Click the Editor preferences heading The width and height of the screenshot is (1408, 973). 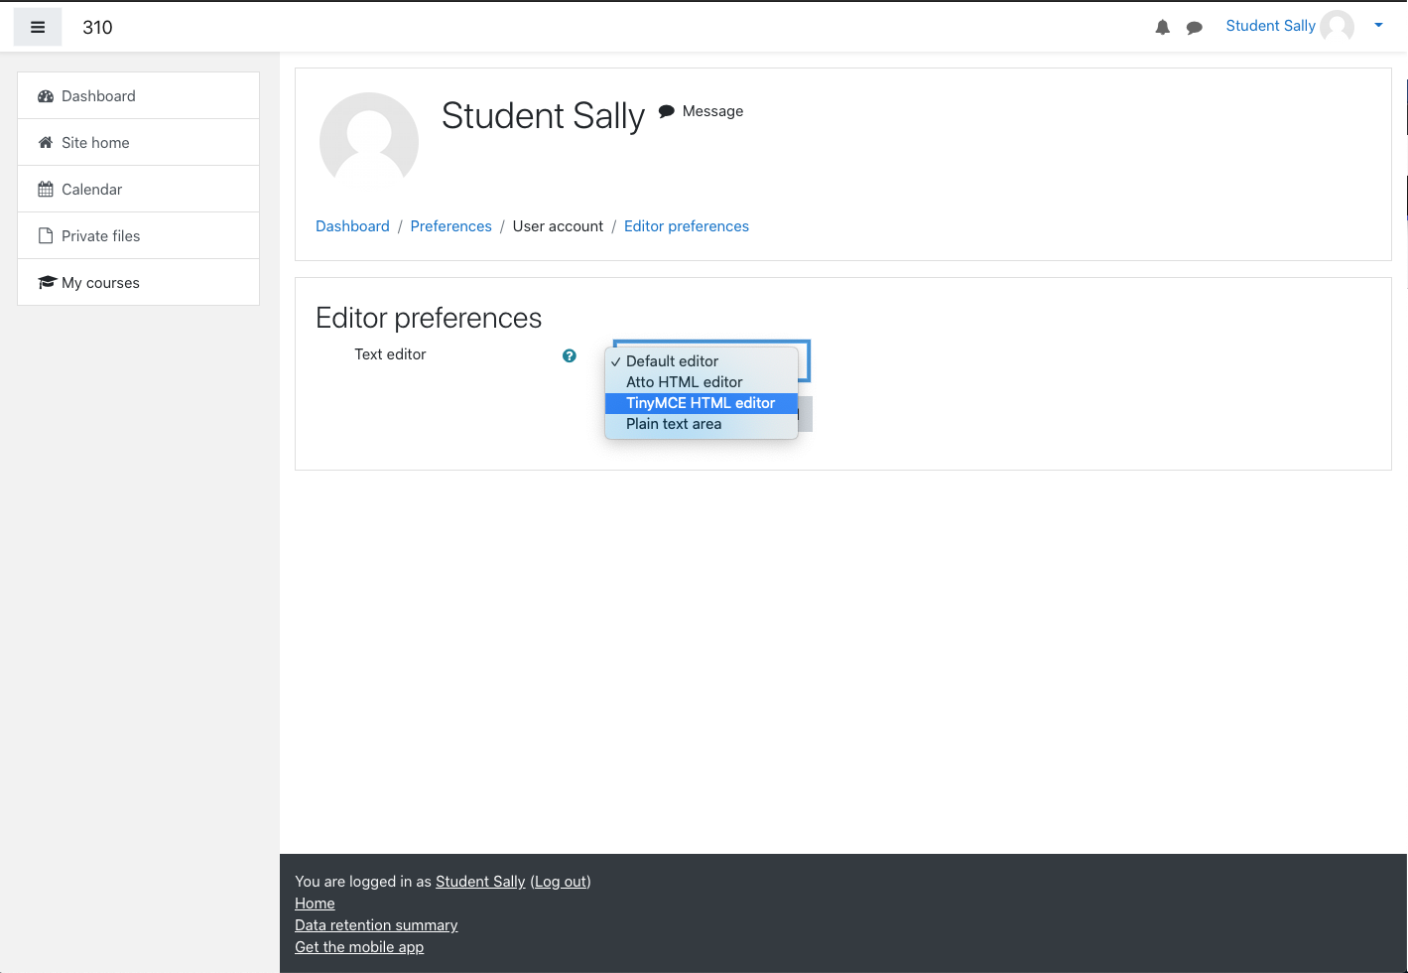(x=429, y=318)
